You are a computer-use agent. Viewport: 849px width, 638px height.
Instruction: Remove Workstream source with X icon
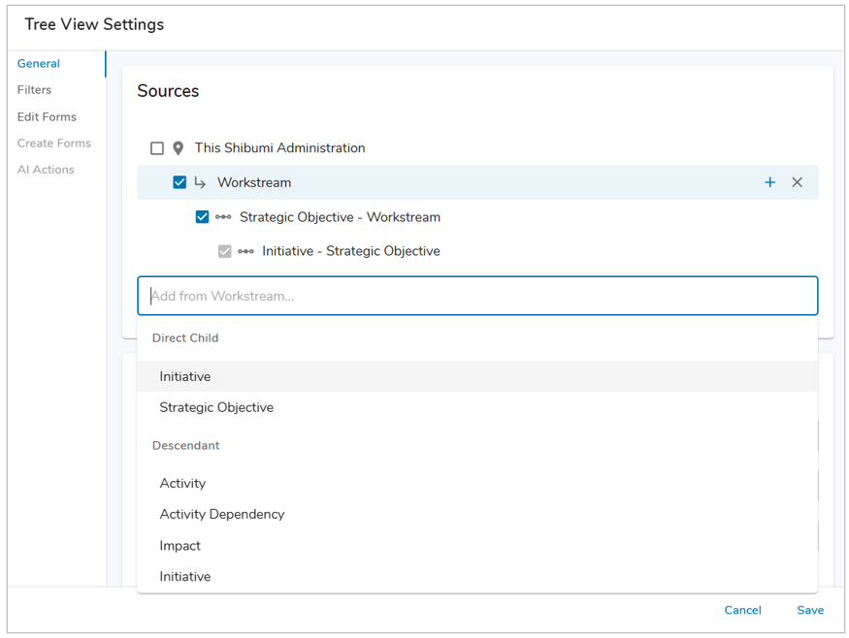coord(797,182)
